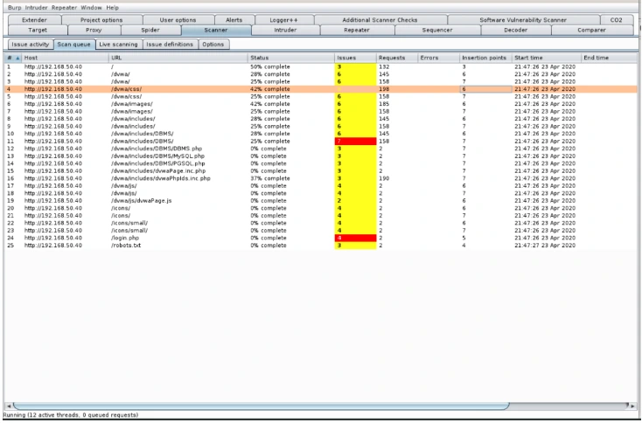The height and width of the screenshot is (423, 642).
Task: Switch to the CO2 tab
Action: [x=617, y=19]
